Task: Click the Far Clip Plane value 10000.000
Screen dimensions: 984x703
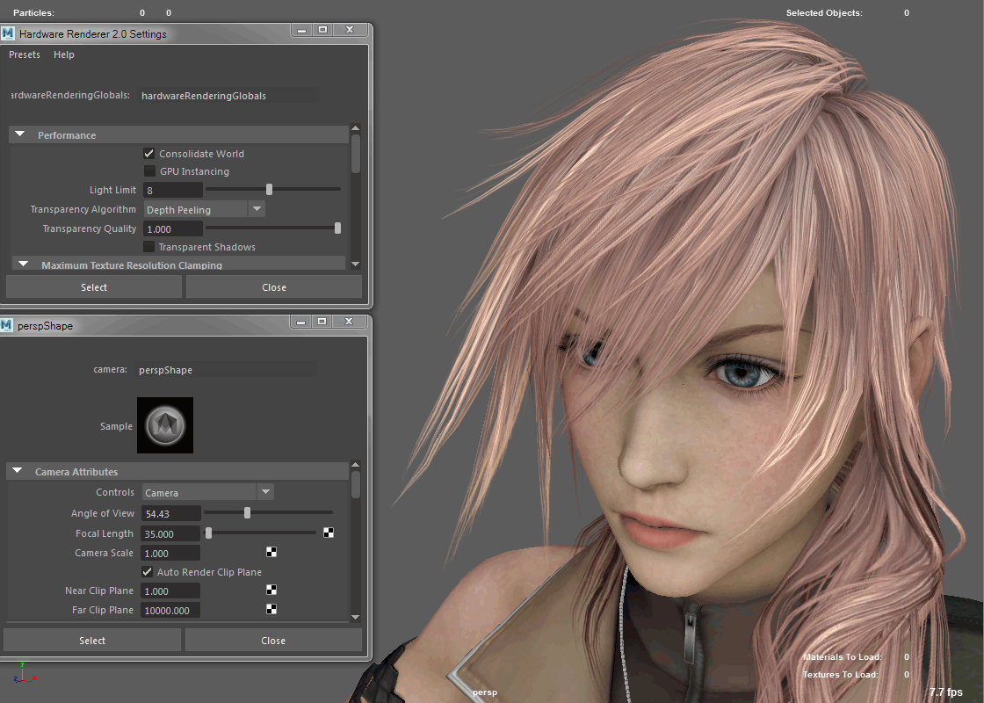Action: click(x=170, y=610)
